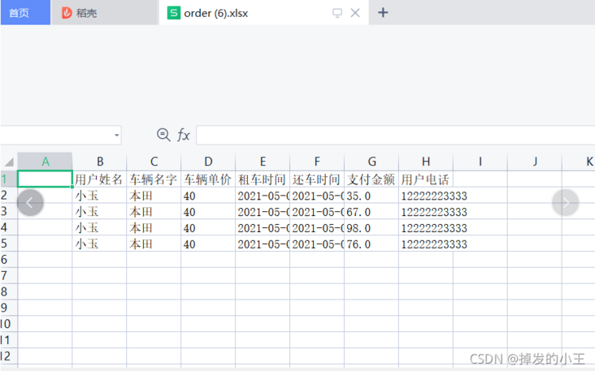The width and height of the screenshot is (595, 371).
Task: Click the selected cell A1
Action: [45, 179]
